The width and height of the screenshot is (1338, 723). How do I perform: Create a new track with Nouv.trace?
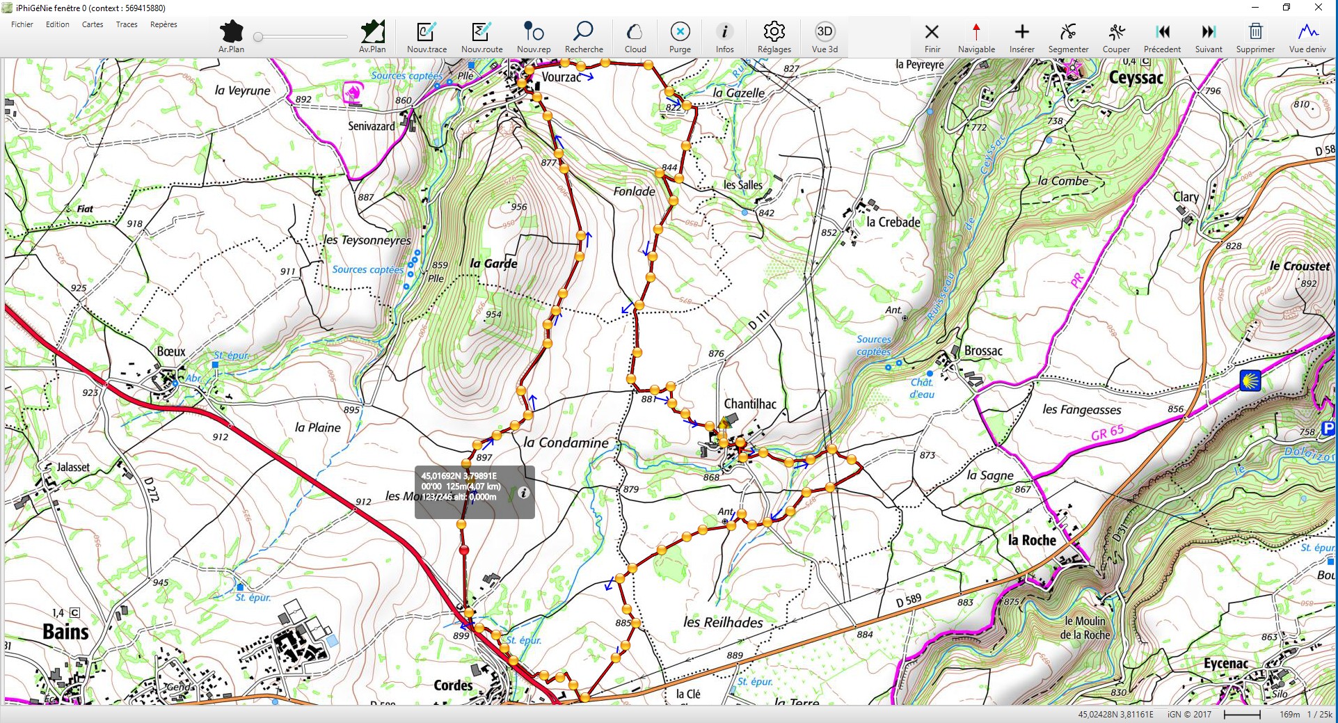[x=427, y=33]
